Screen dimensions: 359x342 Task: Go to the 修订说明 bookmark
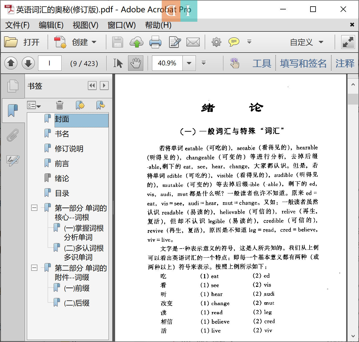coord(69,149)
